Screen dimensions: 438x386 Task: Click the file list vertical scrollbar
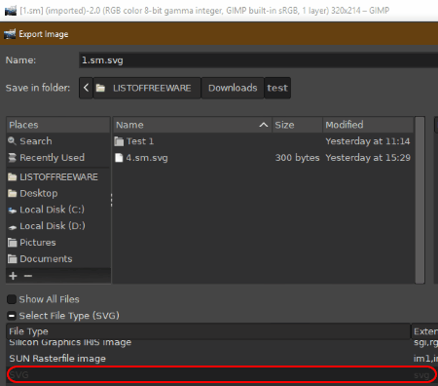[420, 200]
